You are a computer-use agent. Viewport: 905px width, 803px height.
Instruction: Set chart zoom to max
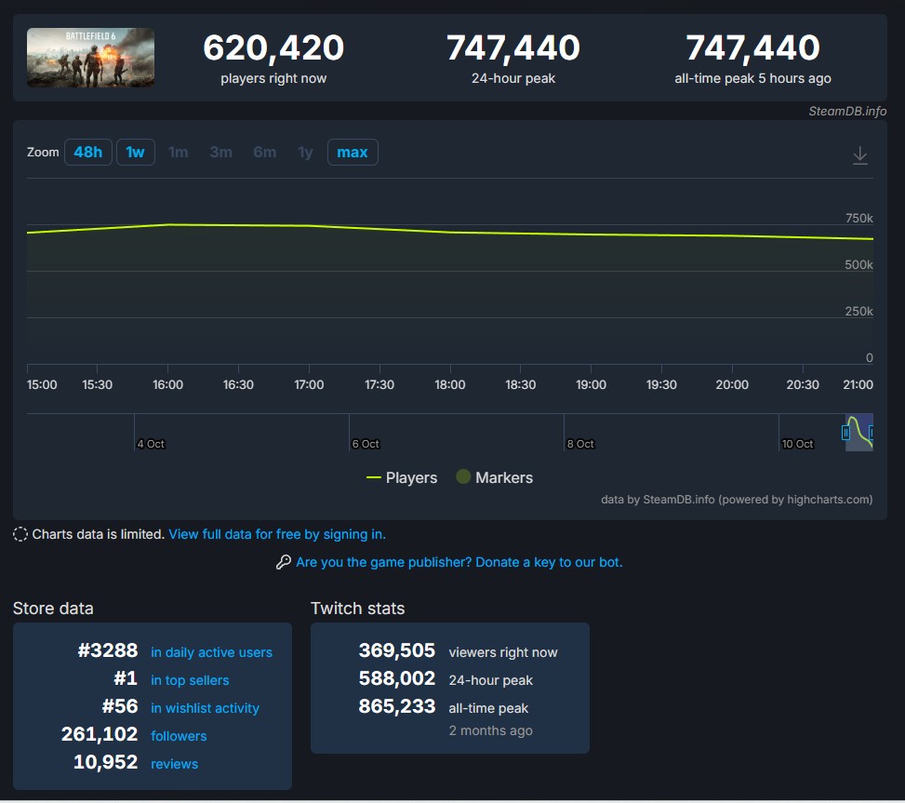353,153
